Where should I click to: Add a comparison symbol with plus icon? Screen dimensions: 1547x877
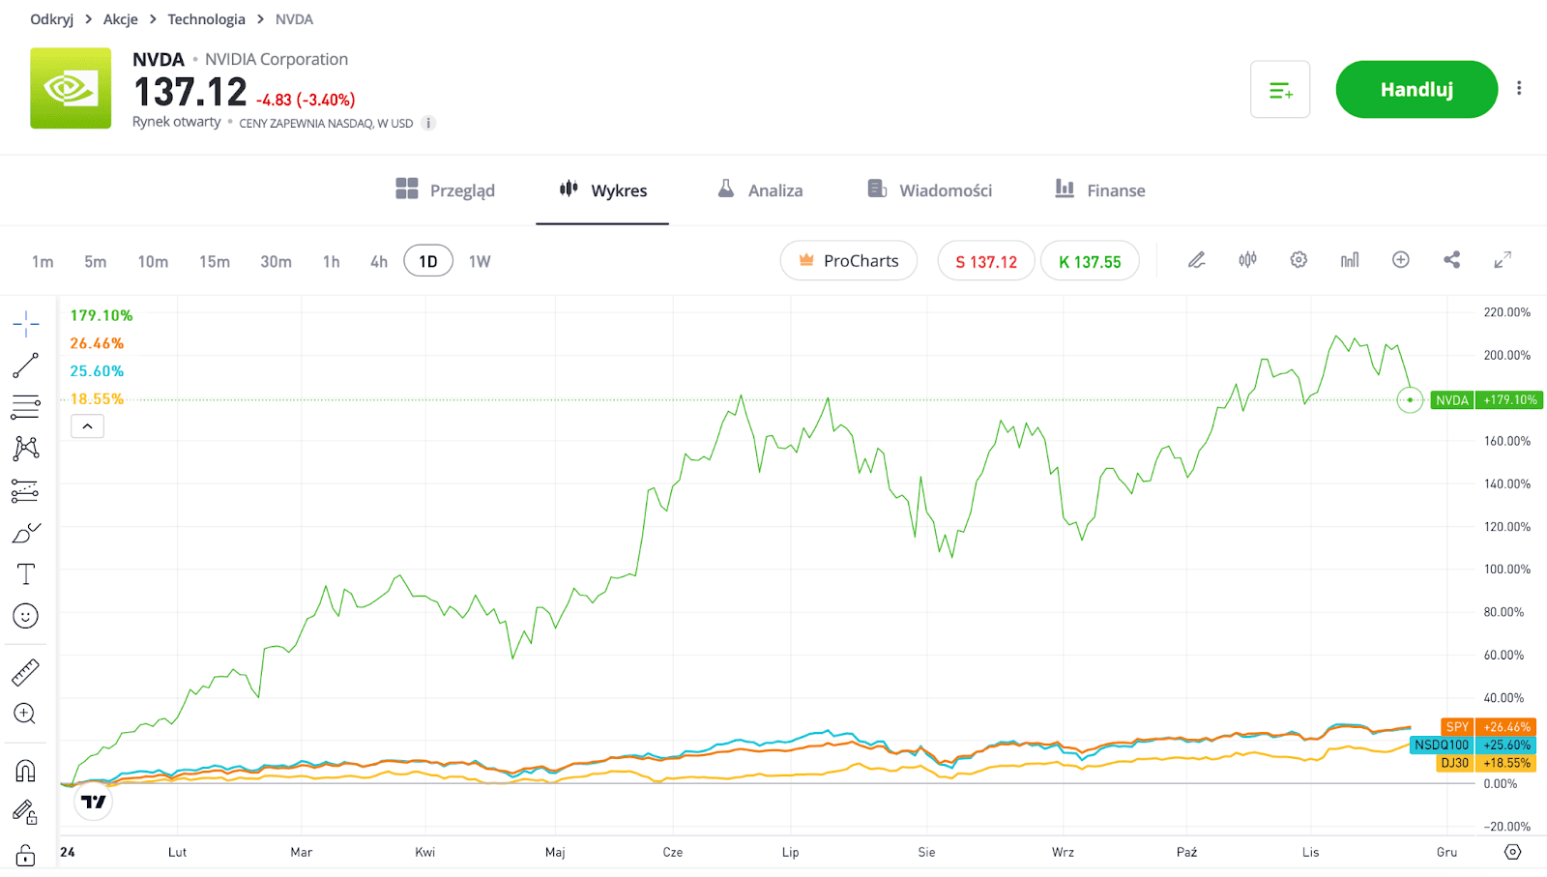pos(1401,260)
